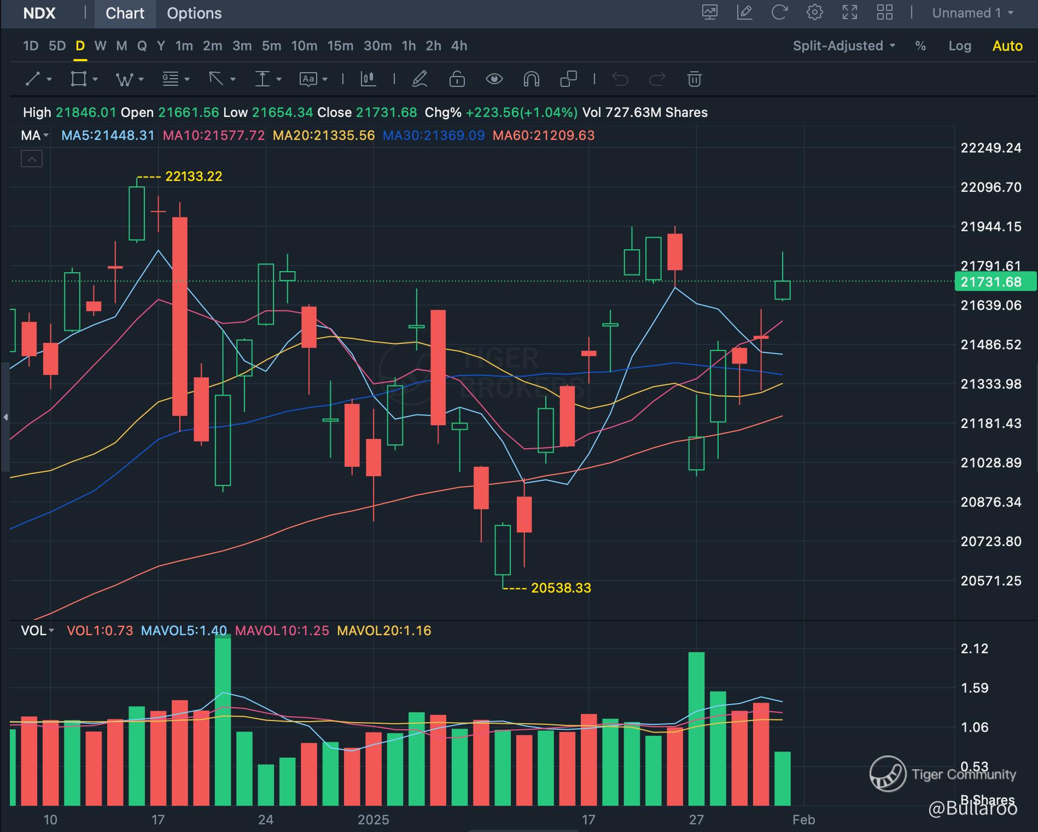
Task: Refresh the chart using reload icon
Action: 779,13
